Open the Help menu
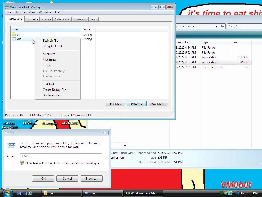This screenshot has width=262, height=197. (58, 12)
